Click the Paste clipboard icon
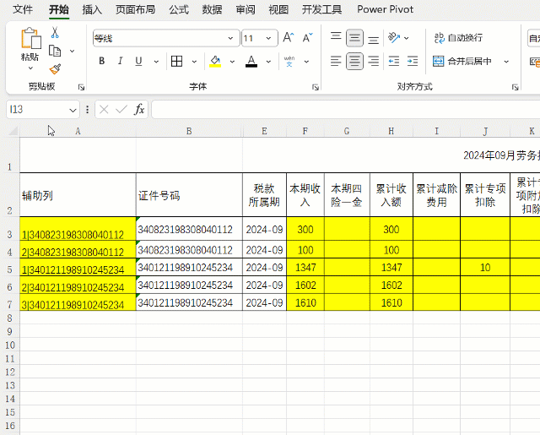 click(30, 38)
